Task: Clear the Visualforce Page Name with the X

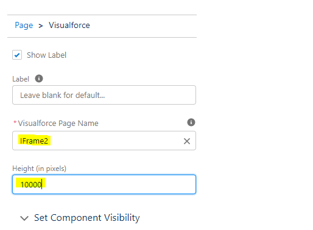Action: click(x=187, y=141)
